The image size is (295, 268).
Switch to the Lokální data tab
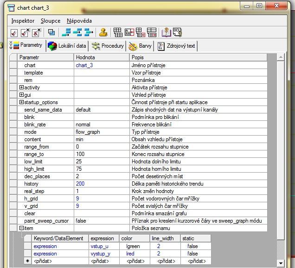pos(67,46)
